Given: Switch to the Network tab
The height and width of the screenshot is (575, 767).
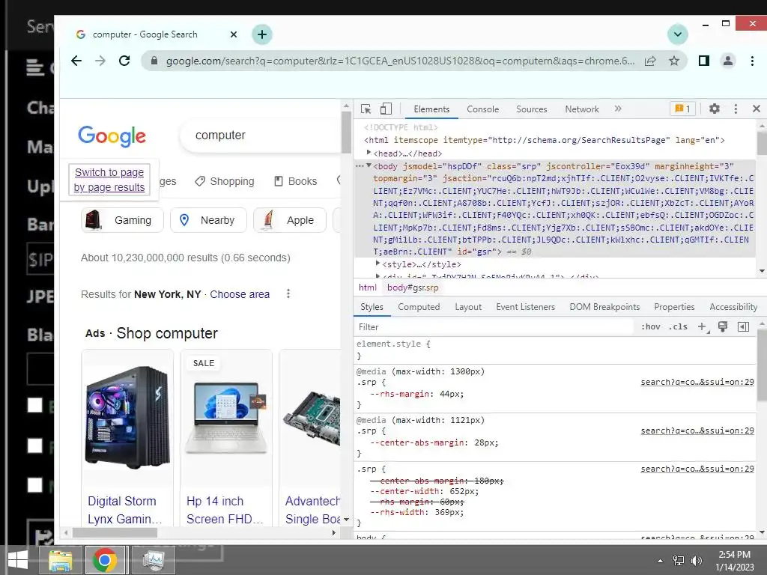Looking at the screenshot, I should coord(581,109).
